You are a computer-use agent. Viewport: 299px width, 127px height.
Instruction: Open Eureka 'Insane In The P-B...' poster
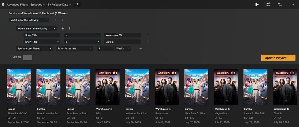click(x=255, y=87)
